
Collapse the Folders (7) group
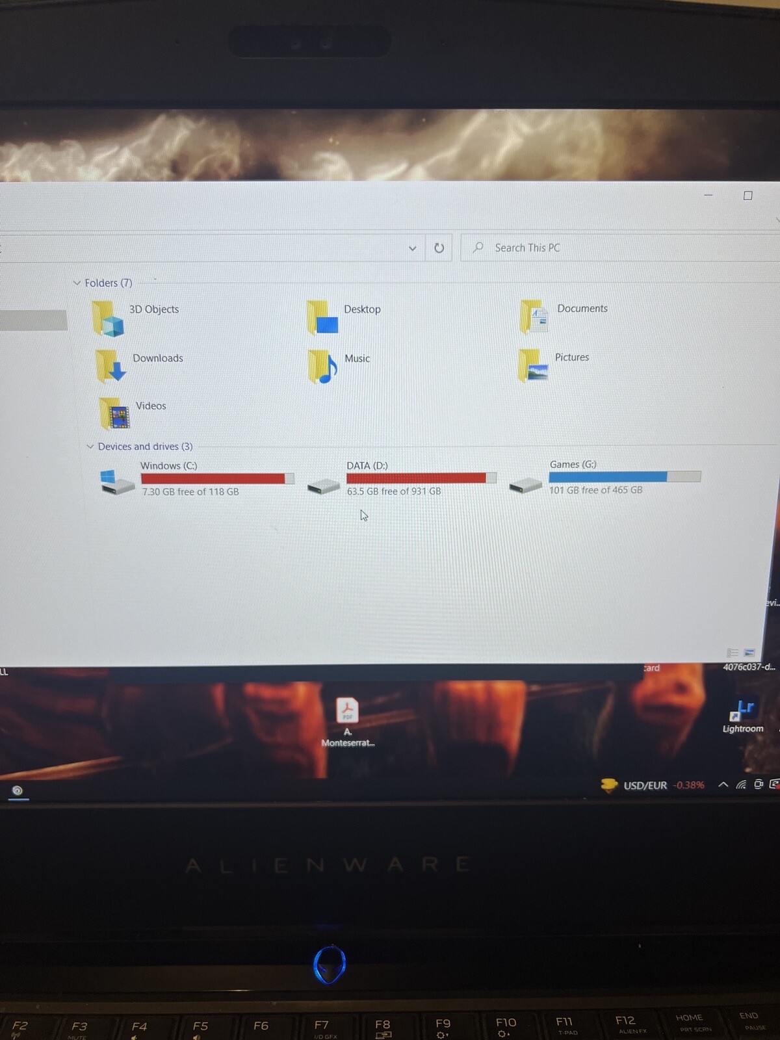(77, 283)
